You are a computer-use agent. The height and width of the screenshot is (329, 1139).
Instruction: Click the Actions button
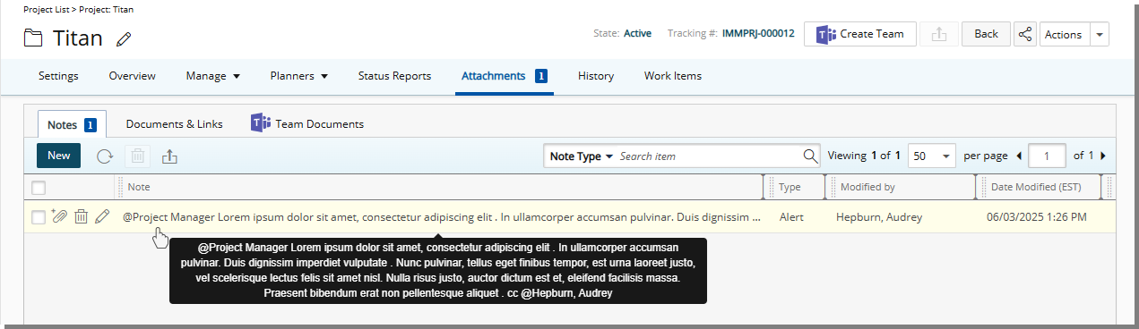[x=1065, y=34]
